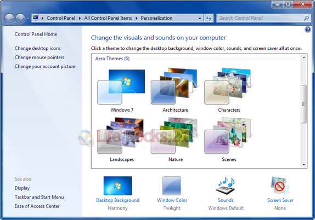Expand the arrow after Control Panel breadcrumb
The width and height of the screenshot is (315, 220).
tap(80, 18)
